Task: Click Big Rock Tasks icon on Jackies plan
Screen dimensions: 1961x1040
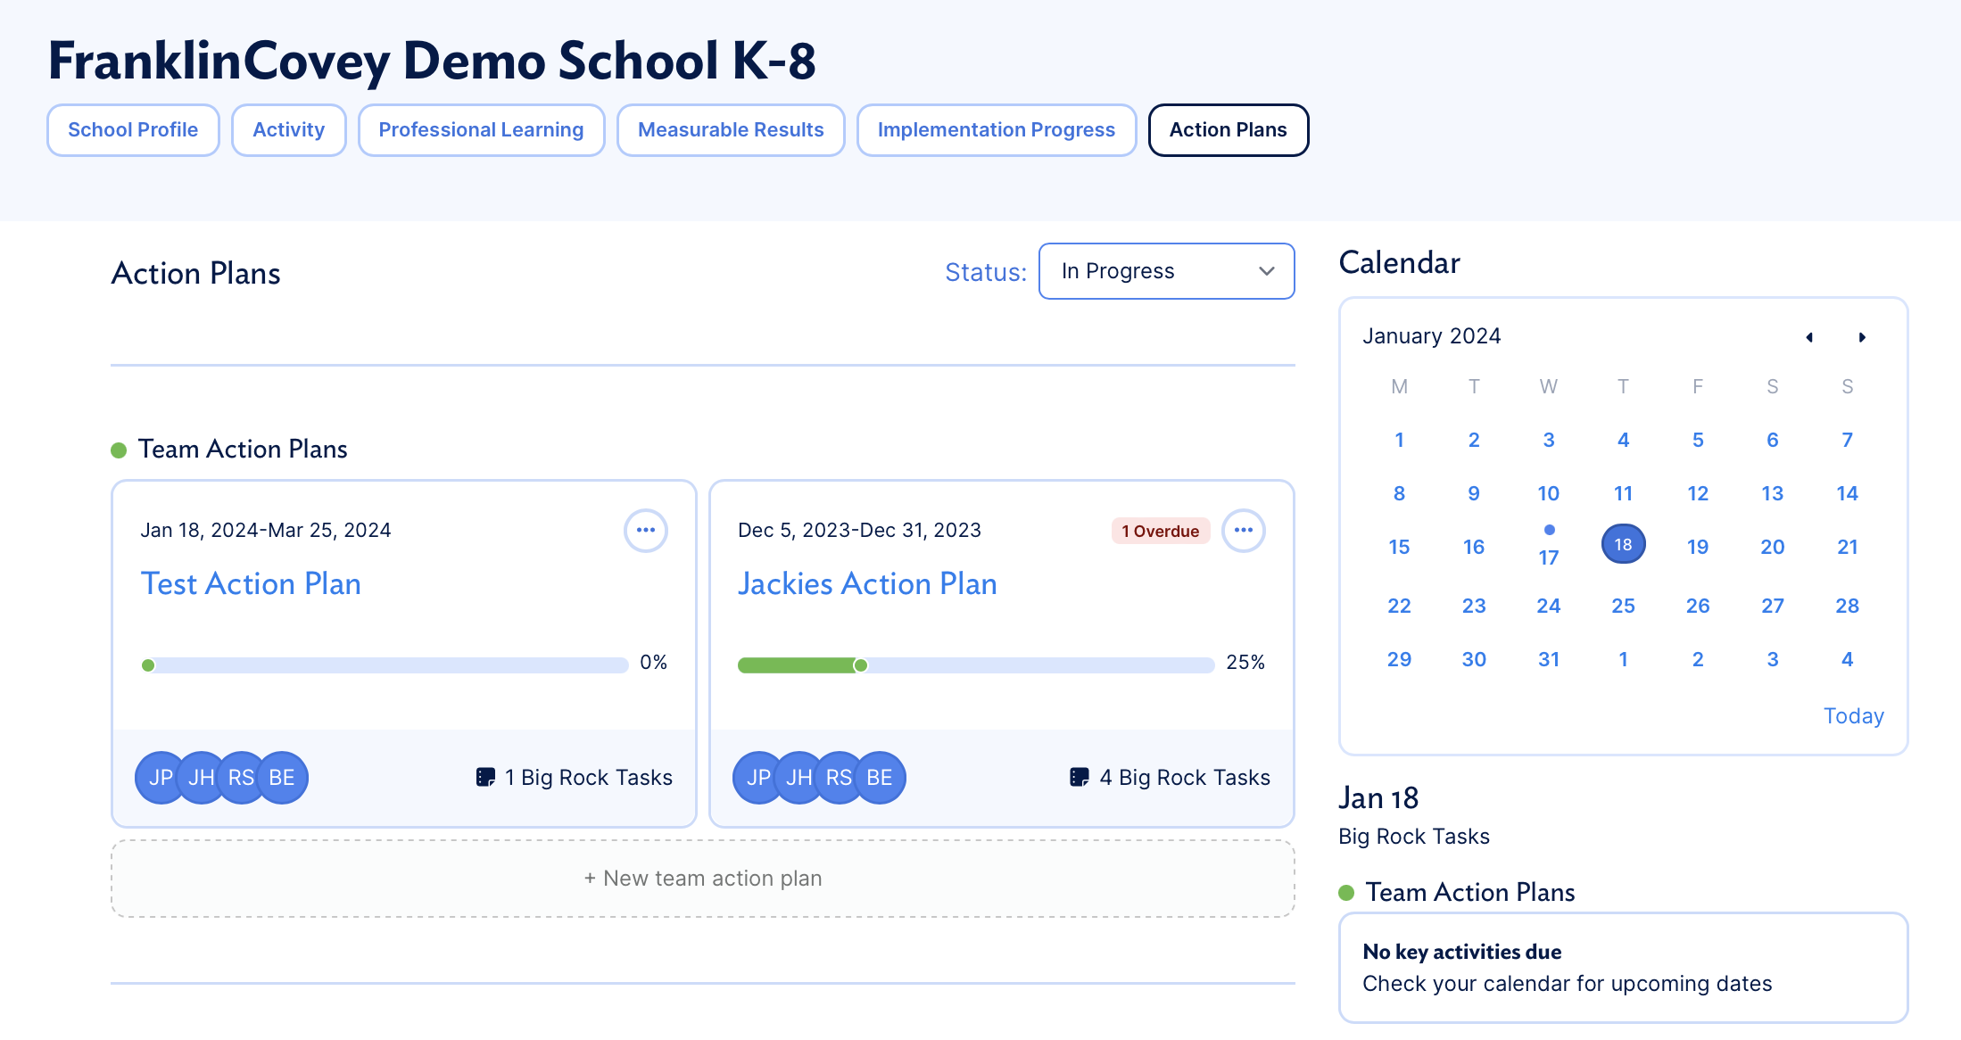Action: tap(1079, 778)
